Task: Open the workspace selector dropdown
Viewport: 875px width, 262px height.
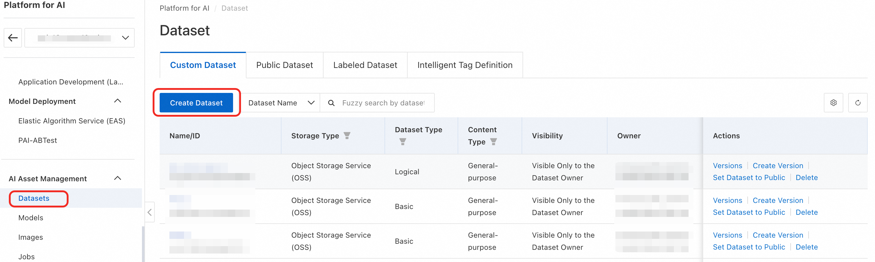Action: pyautogui.click(x=80, y=38)
